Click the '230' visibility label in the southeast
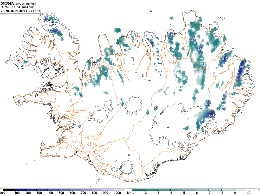This screenshot has height=195, width=260. click(x=208, y=103)
